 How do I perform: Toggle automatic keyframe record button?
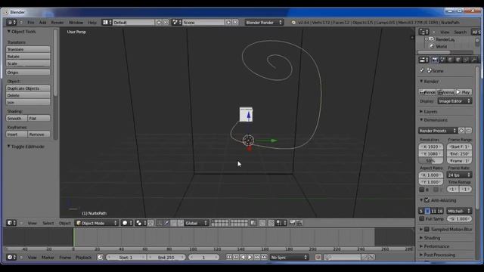click(318, 257)
